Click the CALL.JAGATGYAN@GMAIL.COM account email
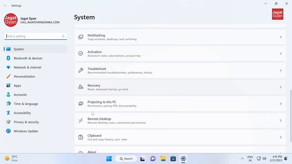The height and width of the screenshot is (164, 292). [x=40, y=22]
